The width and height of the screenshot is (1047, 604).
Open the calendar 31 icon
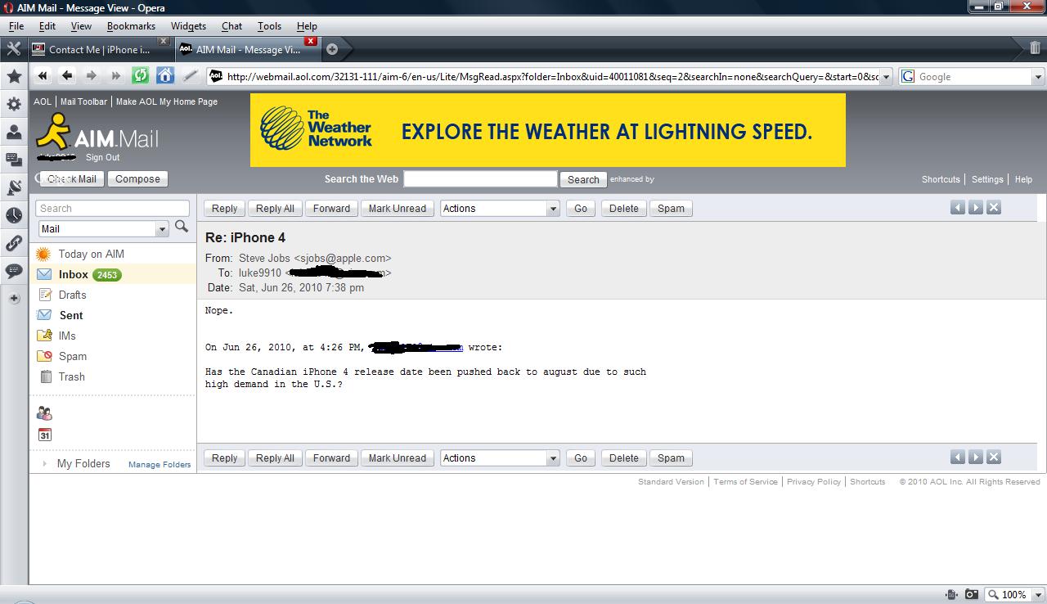click(x=45, y=435)
